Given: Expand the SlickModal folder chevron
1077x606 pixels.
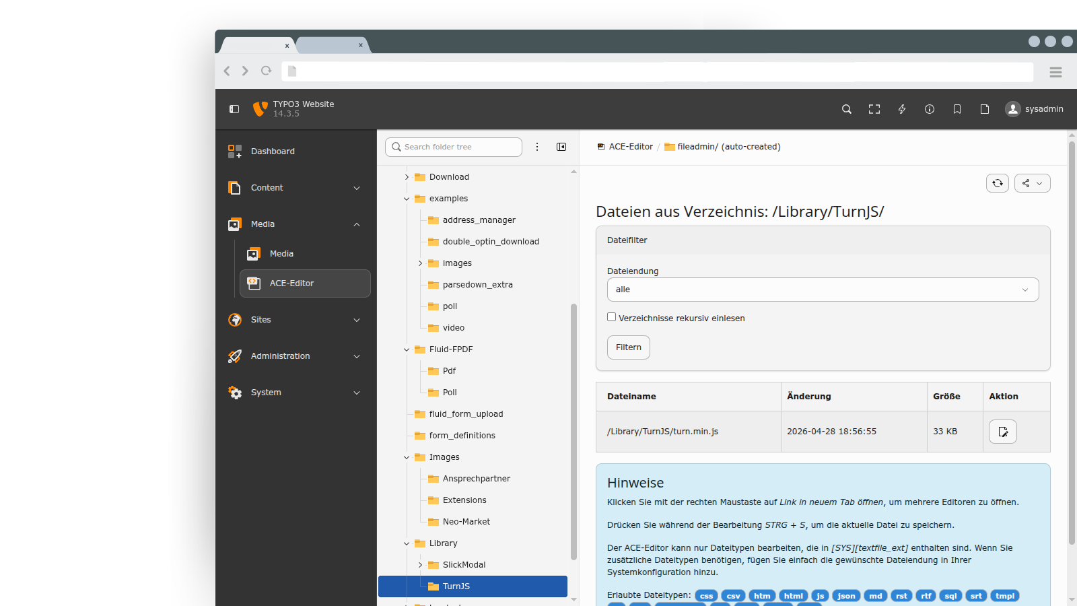Looking at the screenshot, I should (420, 565).
